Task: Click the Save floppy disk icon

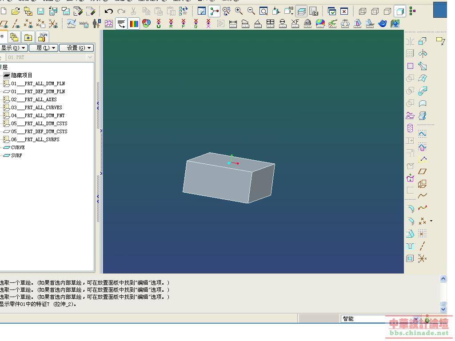Action: point(40,11)
